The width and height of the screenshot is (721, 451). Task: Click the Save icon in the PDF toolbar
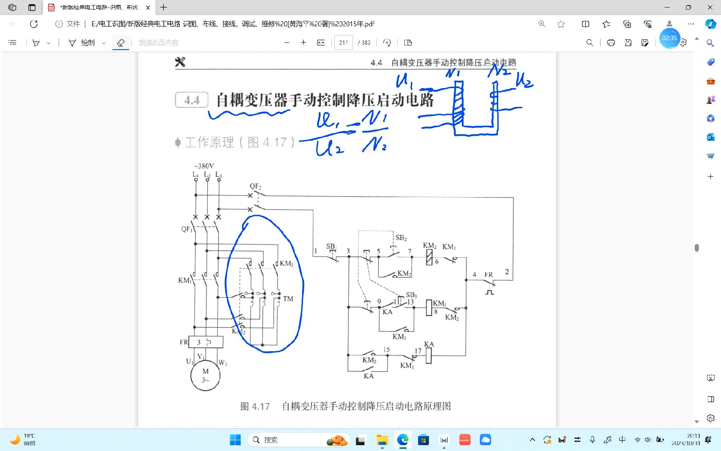[628, 42]
